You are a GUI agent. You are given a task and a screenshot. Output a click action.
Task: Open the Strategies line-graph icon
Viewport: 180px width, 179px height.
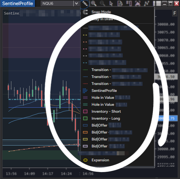147,3
